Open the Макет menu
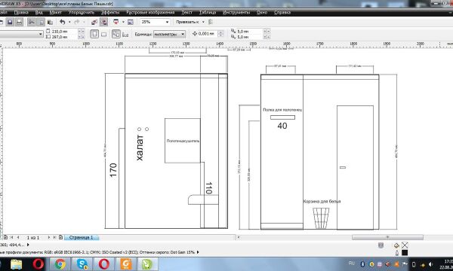 pos(55,12)
